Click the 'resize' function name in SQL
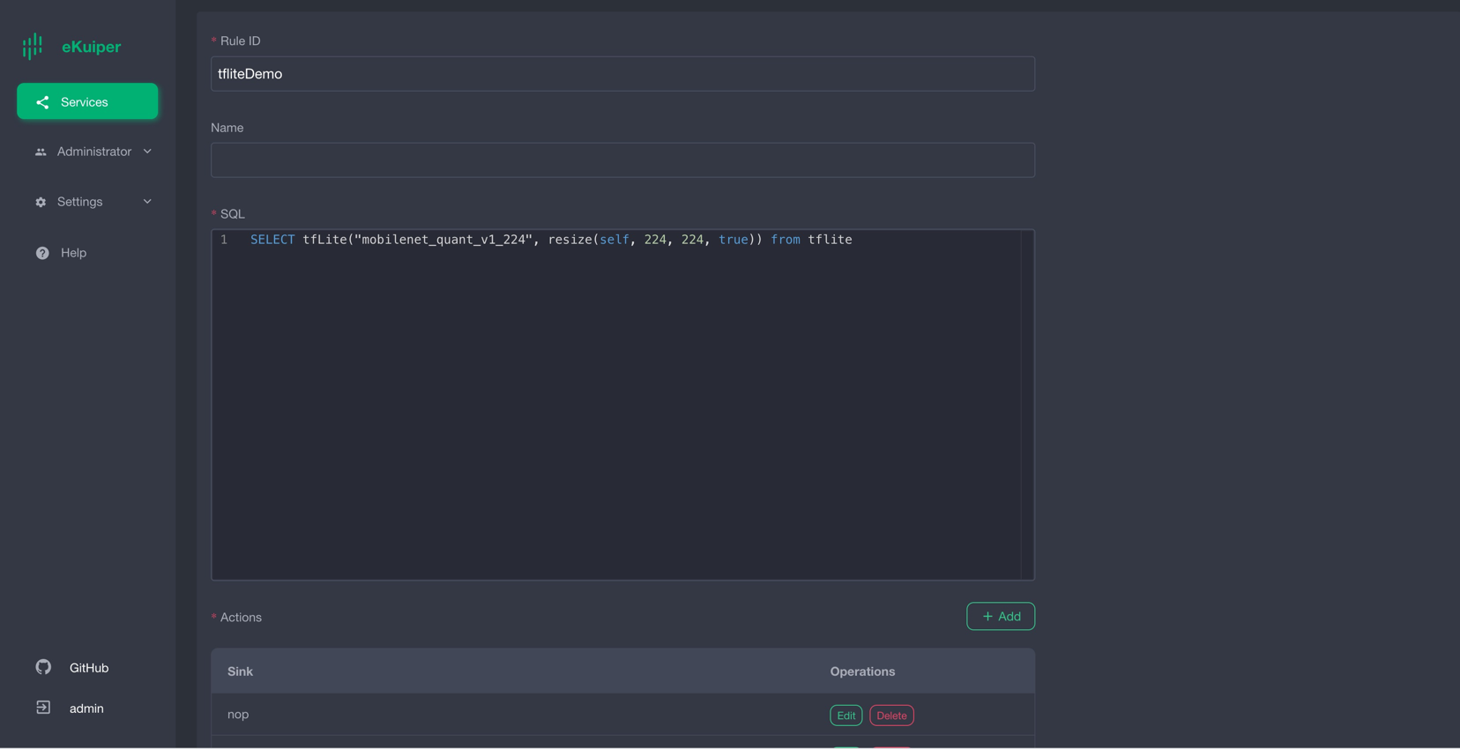The image size is (1460, 749). click(x=570, y=240)
